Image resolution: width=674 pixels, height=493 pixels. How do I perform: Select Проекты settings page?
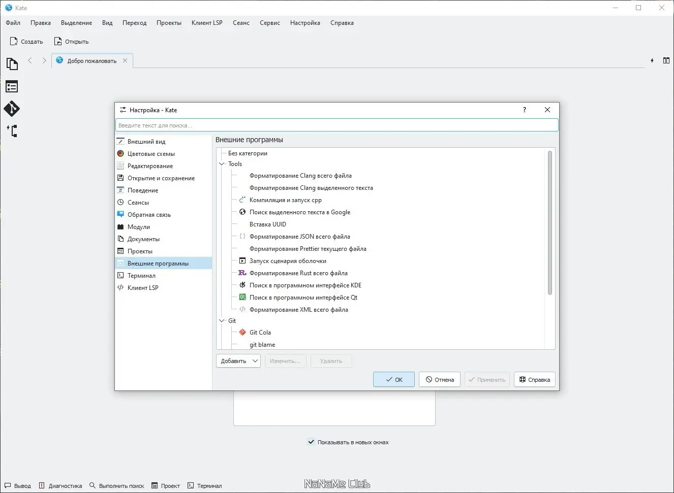point(163,251)
